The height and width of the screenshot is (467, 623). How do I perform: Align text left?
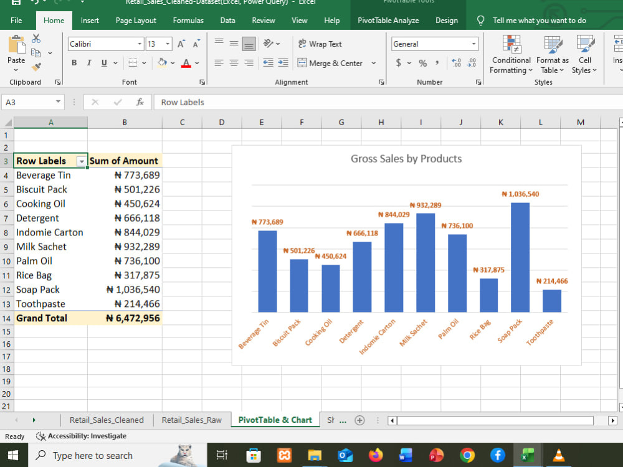pyautogui.click(x=219, y=63)
